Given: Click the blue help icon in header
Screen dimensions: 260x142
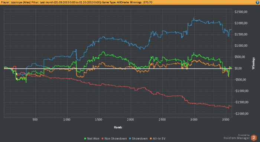Looking at the screenshot, I should point(257,2).
